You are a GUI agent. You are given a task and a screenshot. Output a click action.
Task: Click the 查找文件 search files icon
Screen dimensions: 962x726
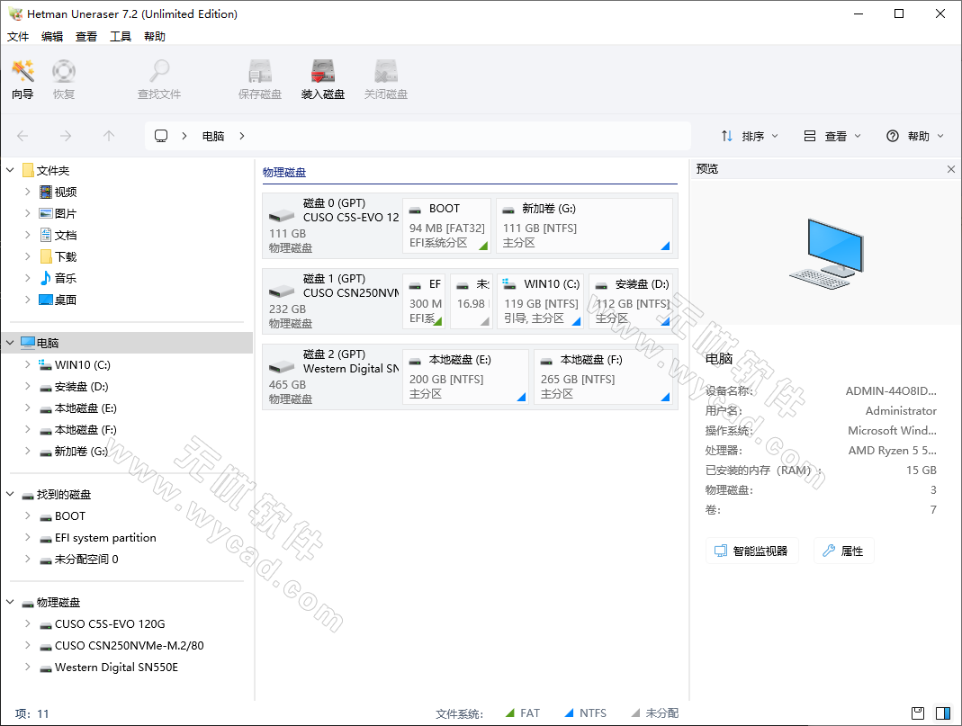coord(158,77)
